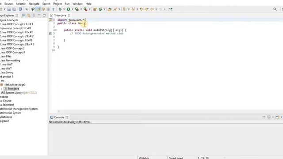Toggle the folding marker on line 4
Screen dimensions: 283x159
point(56,30)
